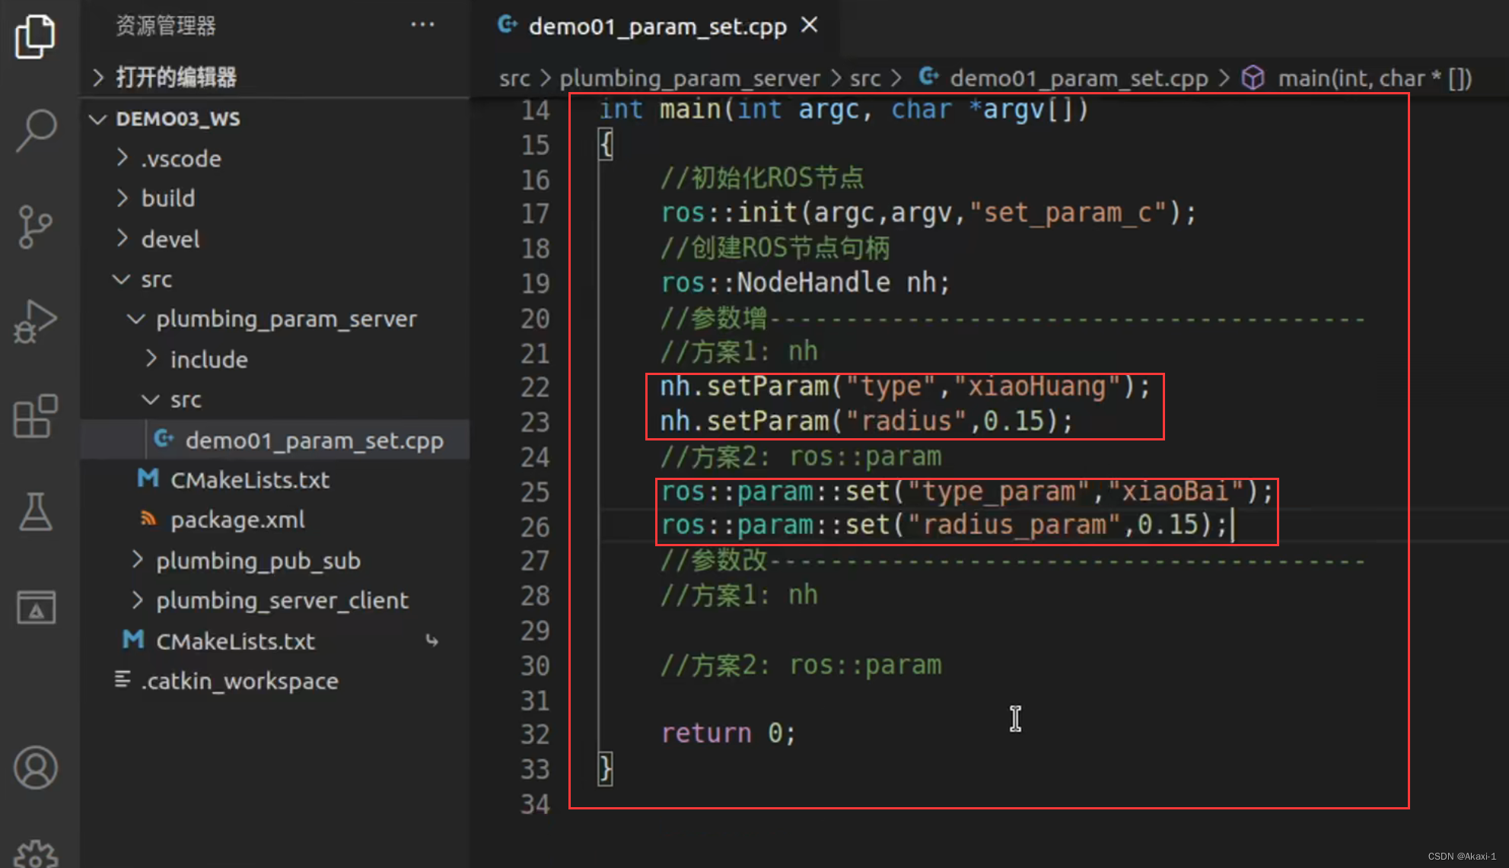Place cursor on the return 0 statement
The width and height of the screenshot is (1509, 868).
(x=727, y=733)
